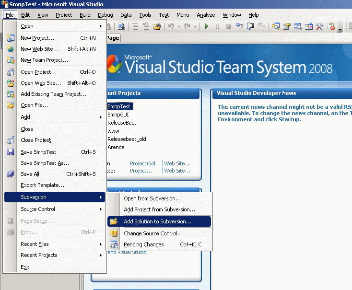Screen dimensions: 352x290
Task: Click the Close Project icon
Action: point(11,140)
